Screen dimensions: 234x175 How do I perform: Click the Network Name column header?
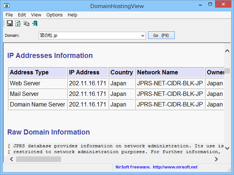[x=170, y=72]
